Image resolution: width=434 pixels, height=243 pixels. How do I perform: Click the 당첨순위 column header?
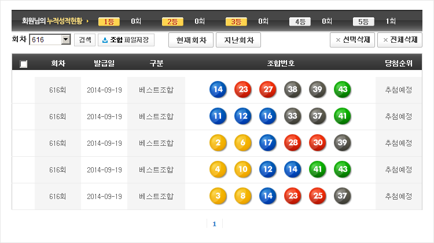(x=398, y=63)
